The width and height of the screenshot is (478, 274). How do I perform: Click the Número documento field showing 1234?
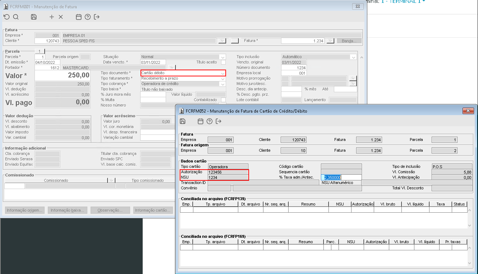point(294,67)
